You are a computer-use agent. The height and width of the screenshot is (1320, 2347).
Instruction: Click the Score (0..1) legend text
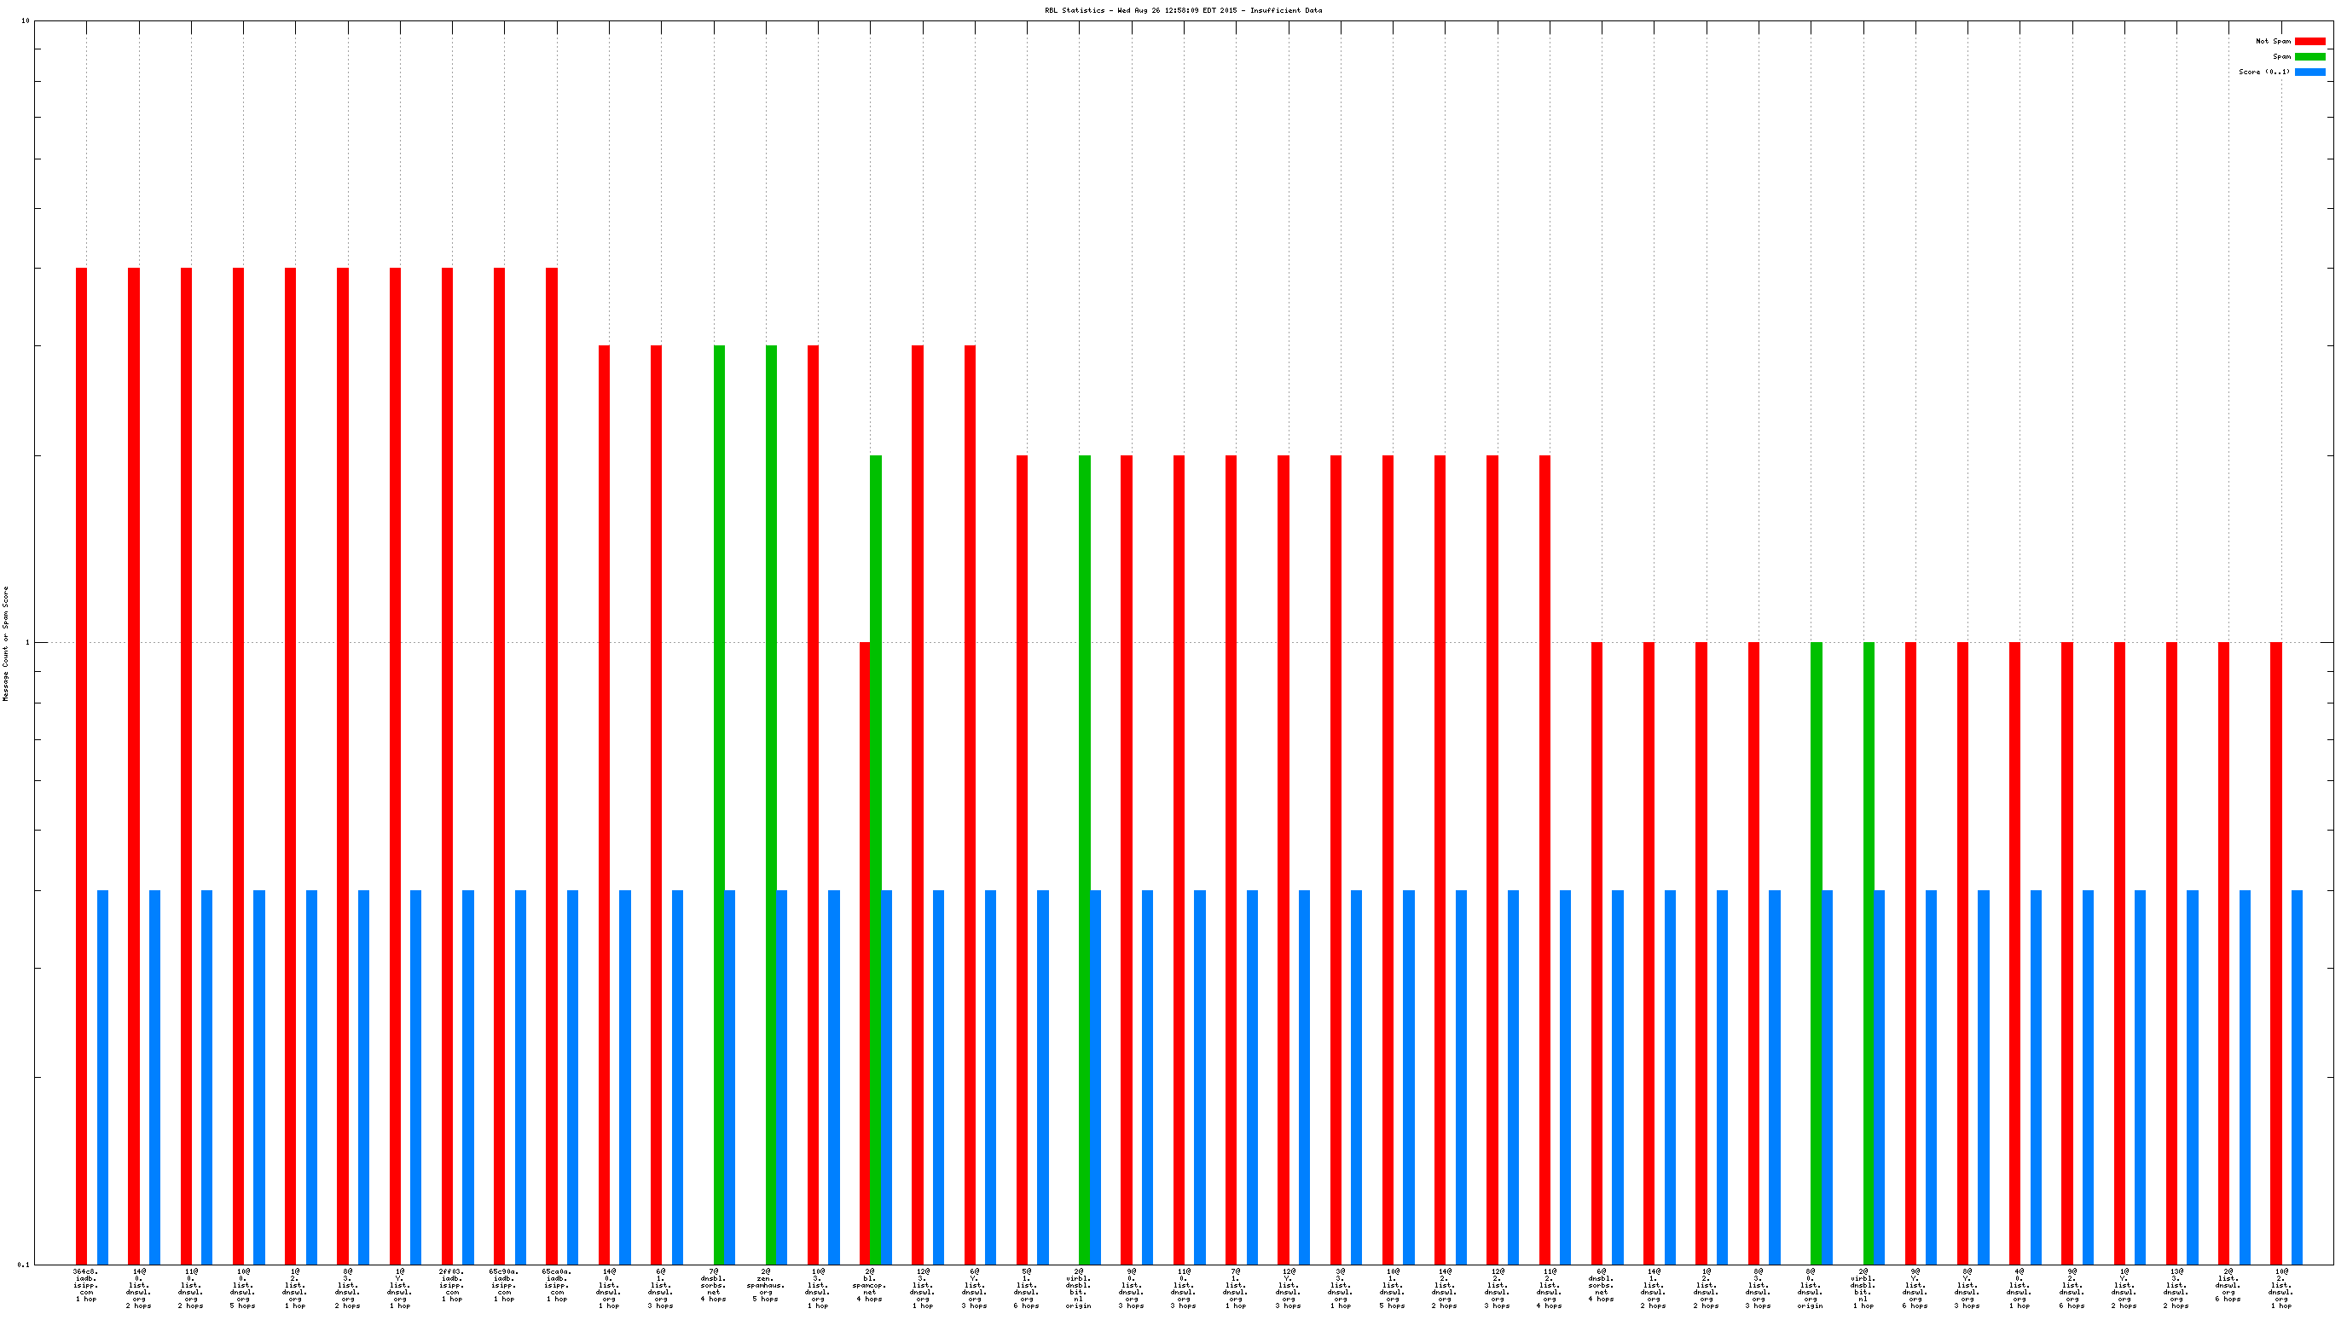coord(2263,72)
